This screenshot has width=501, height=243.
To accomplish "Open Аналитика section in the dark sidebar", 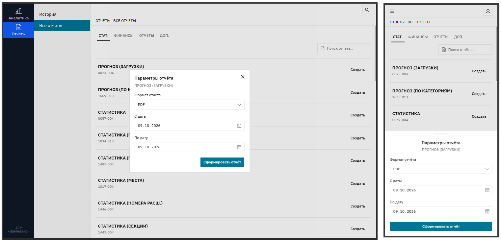I will pyautogui.click(x=18, y=14).
